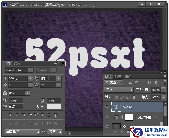The width and height of the screenshot is (169, 138).
Task: Filter layers by adjustment layers icon
Action: tap(137, 82)
